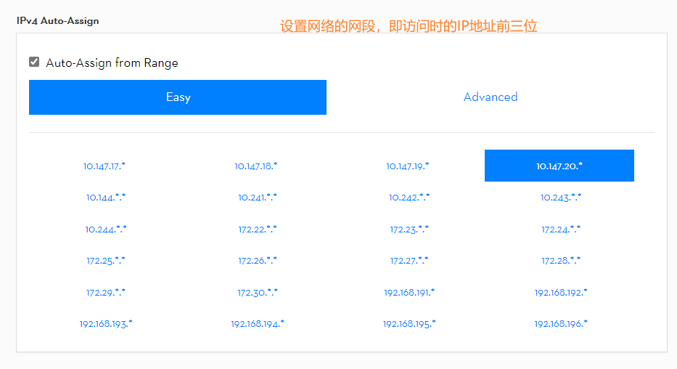Select the 192.168.191.* range
677x369 pixels.
pyautogui.click(x=409, y=292)
